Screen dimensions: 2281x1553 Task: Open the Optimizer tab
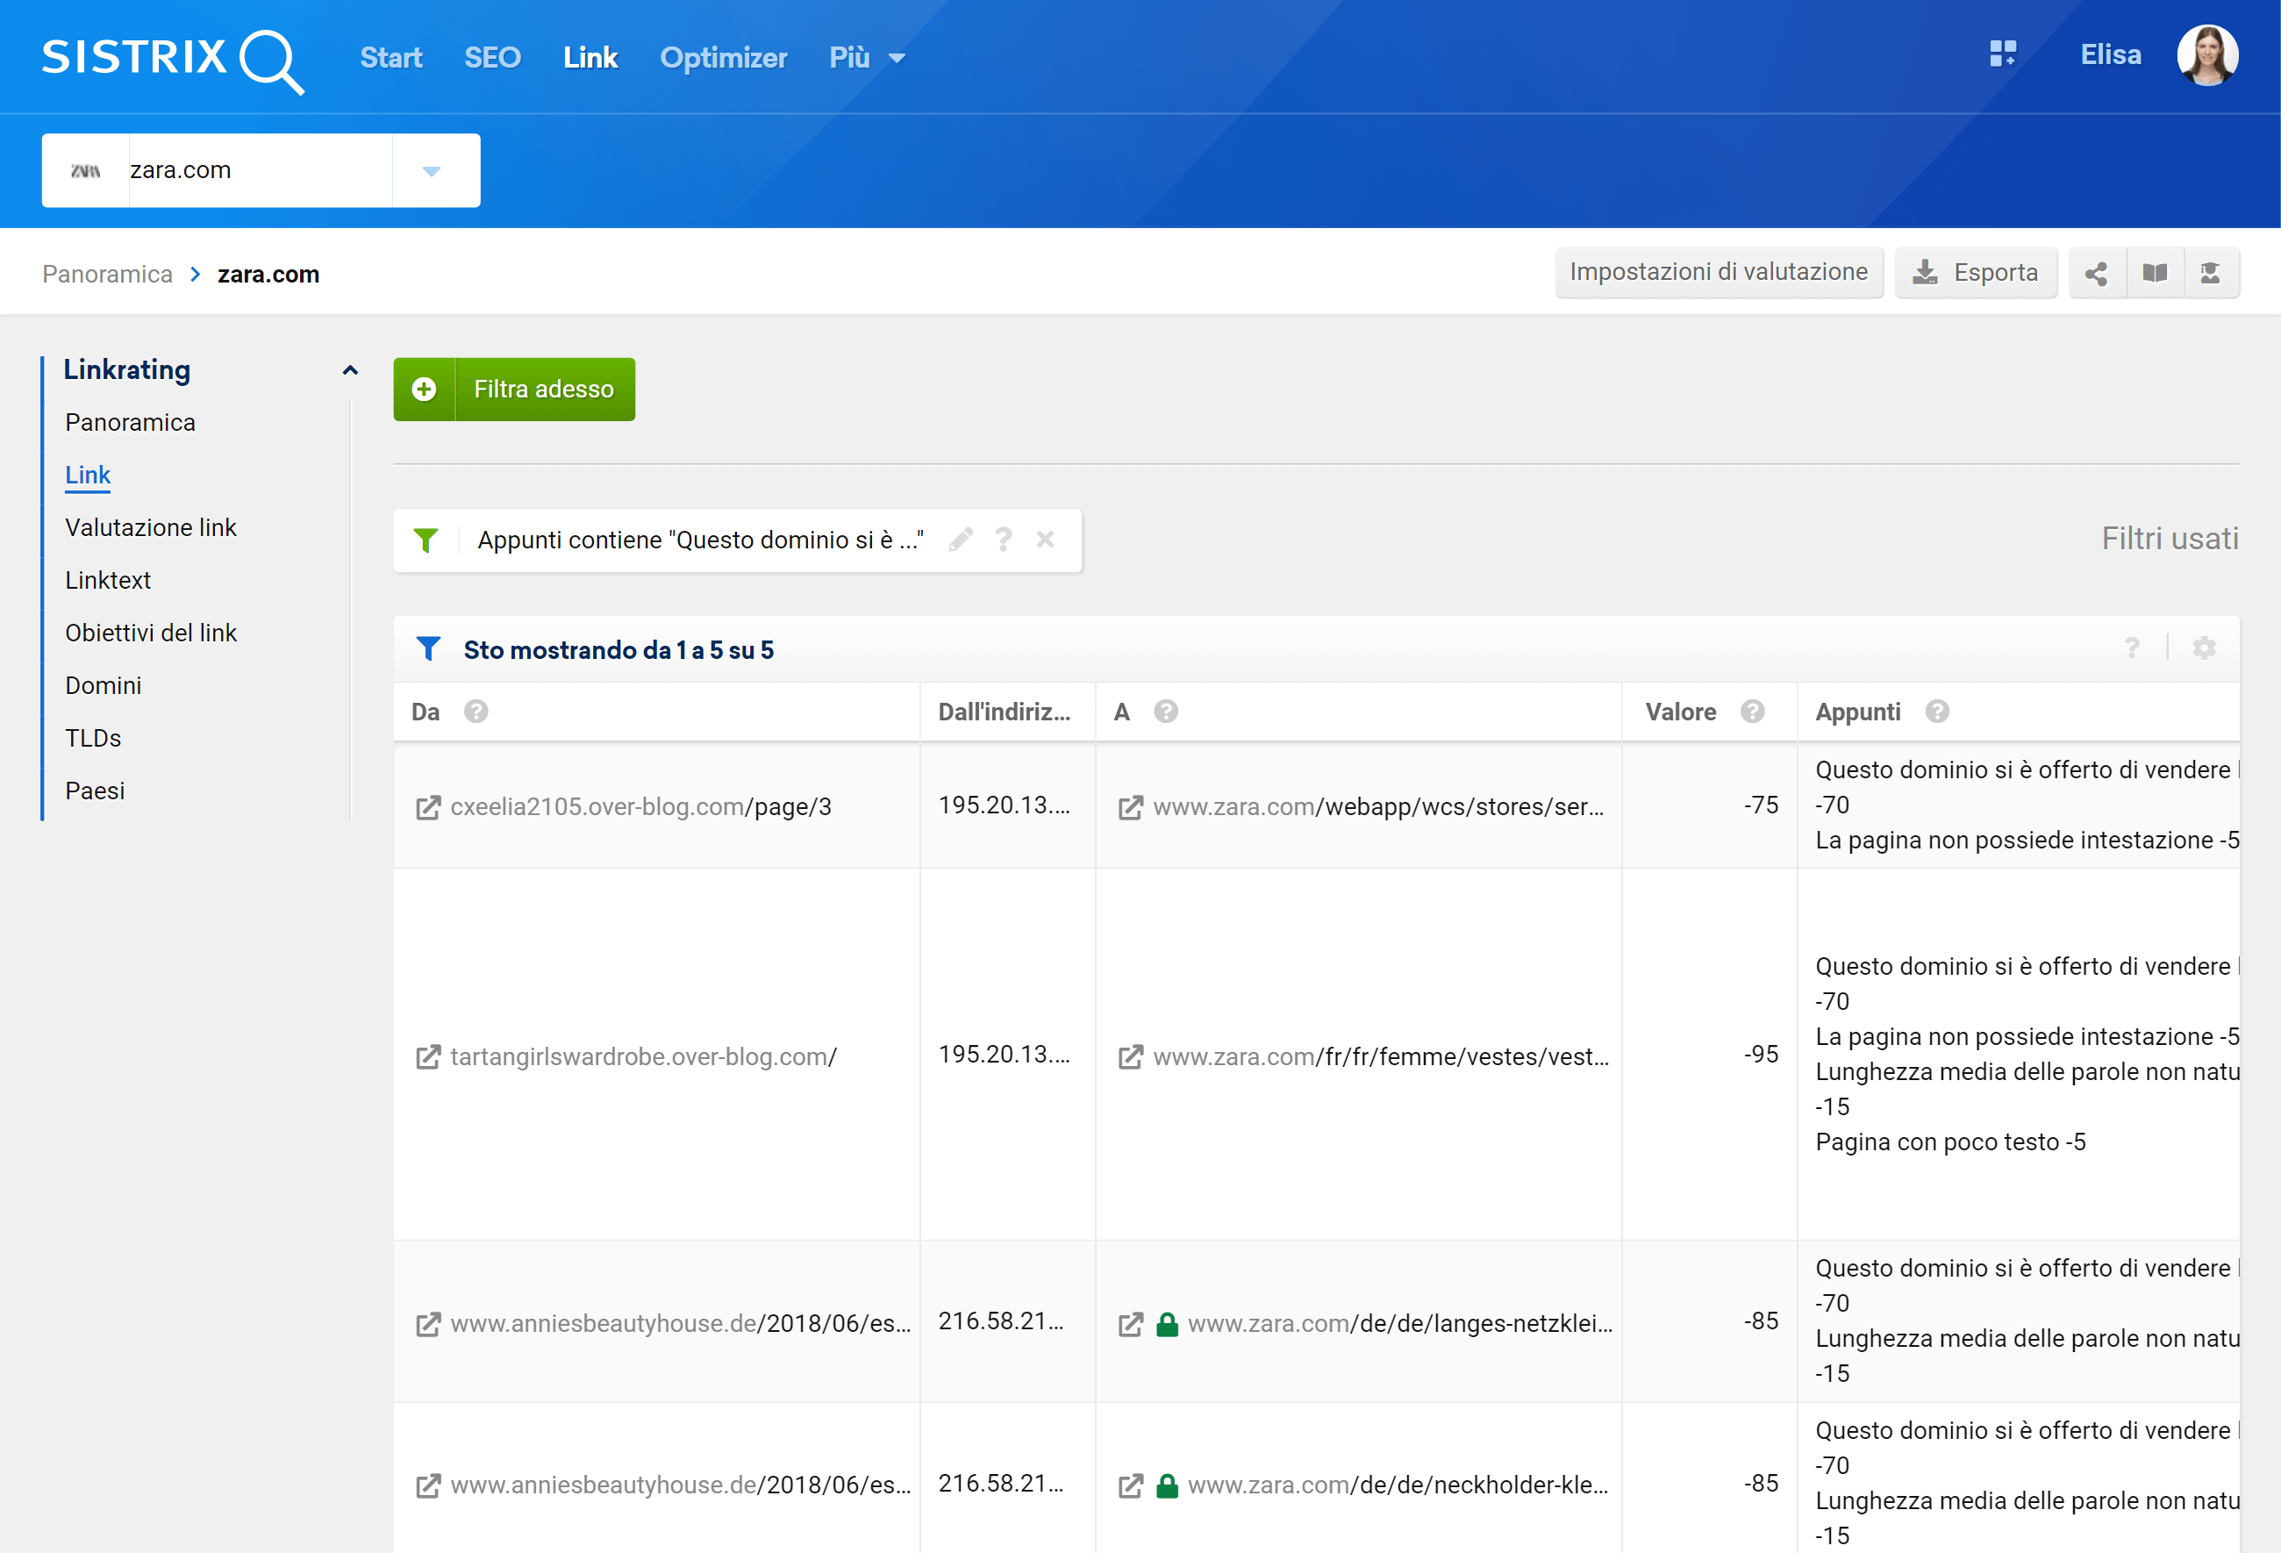tap(724, 58)
